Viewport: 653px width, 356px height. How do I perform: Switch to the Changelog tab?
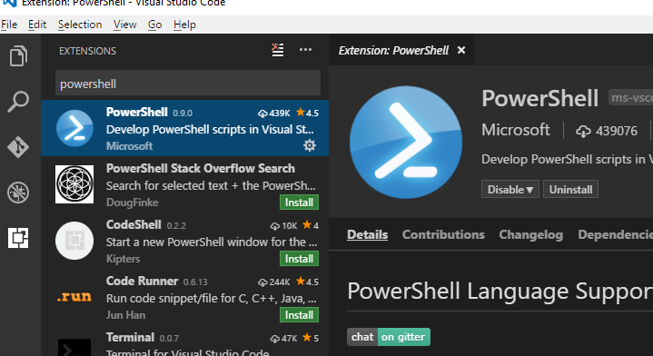tap(531, 235)
